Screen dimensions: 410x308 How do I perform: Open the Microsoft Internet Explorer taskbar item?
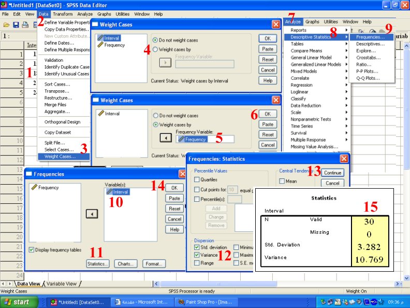tap(141, 302)
